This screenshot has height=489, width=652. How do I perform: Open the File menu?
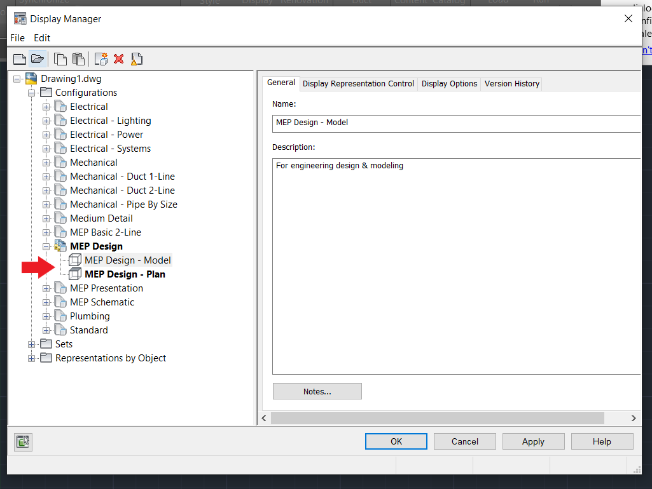(x=17, y=38)
